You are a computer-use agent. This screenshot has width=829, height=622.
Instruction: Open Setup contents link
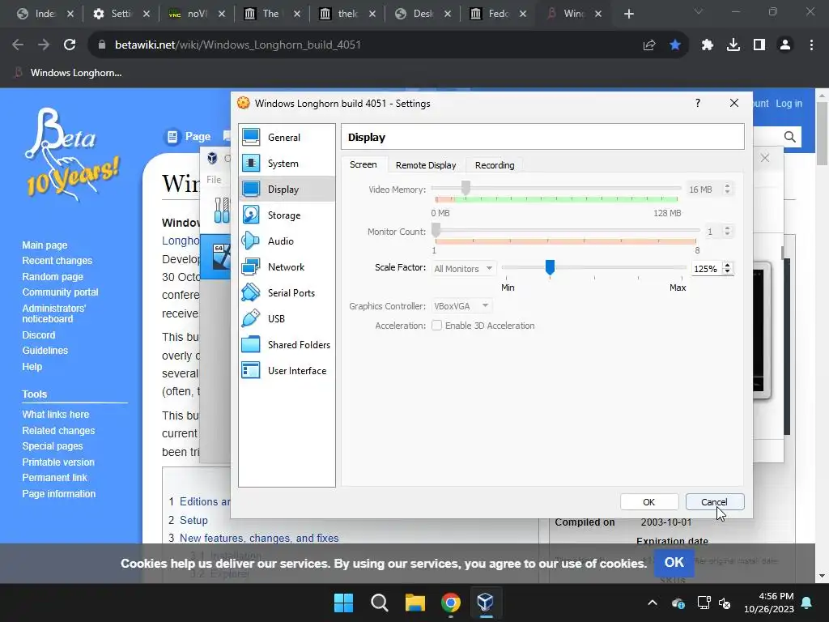coord(193,520)
